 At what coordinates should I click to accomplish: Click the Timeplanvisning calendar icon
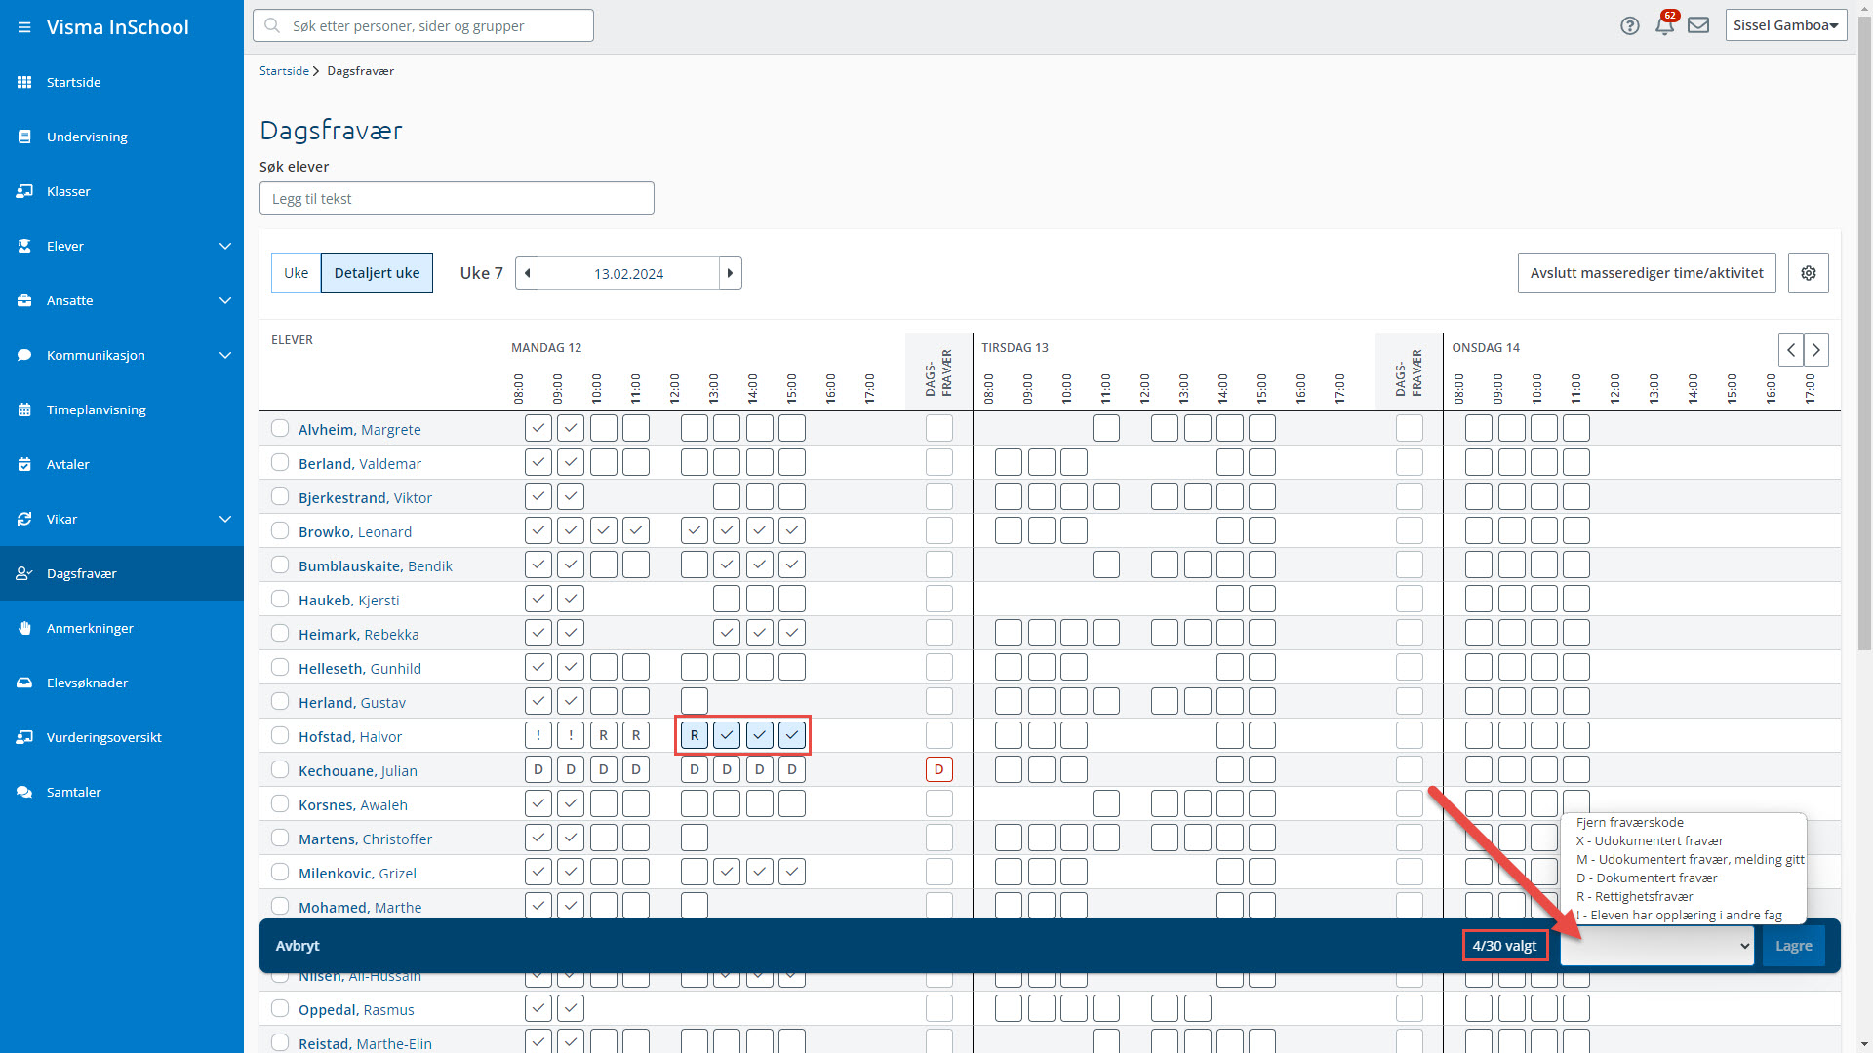(x=24, y=409)
